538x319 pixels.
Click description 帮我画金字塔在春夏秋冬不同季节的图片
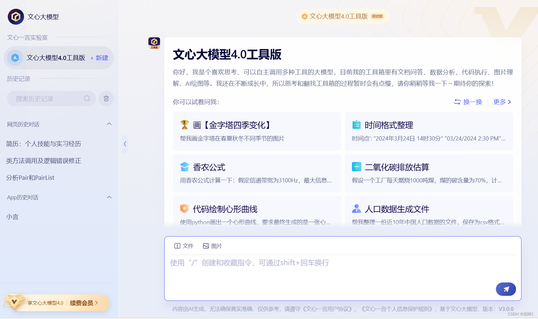232,139
